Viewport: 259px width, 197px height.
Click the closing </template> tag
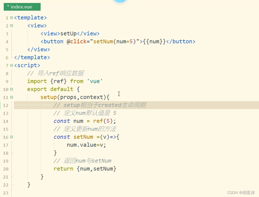coord(32,57)
